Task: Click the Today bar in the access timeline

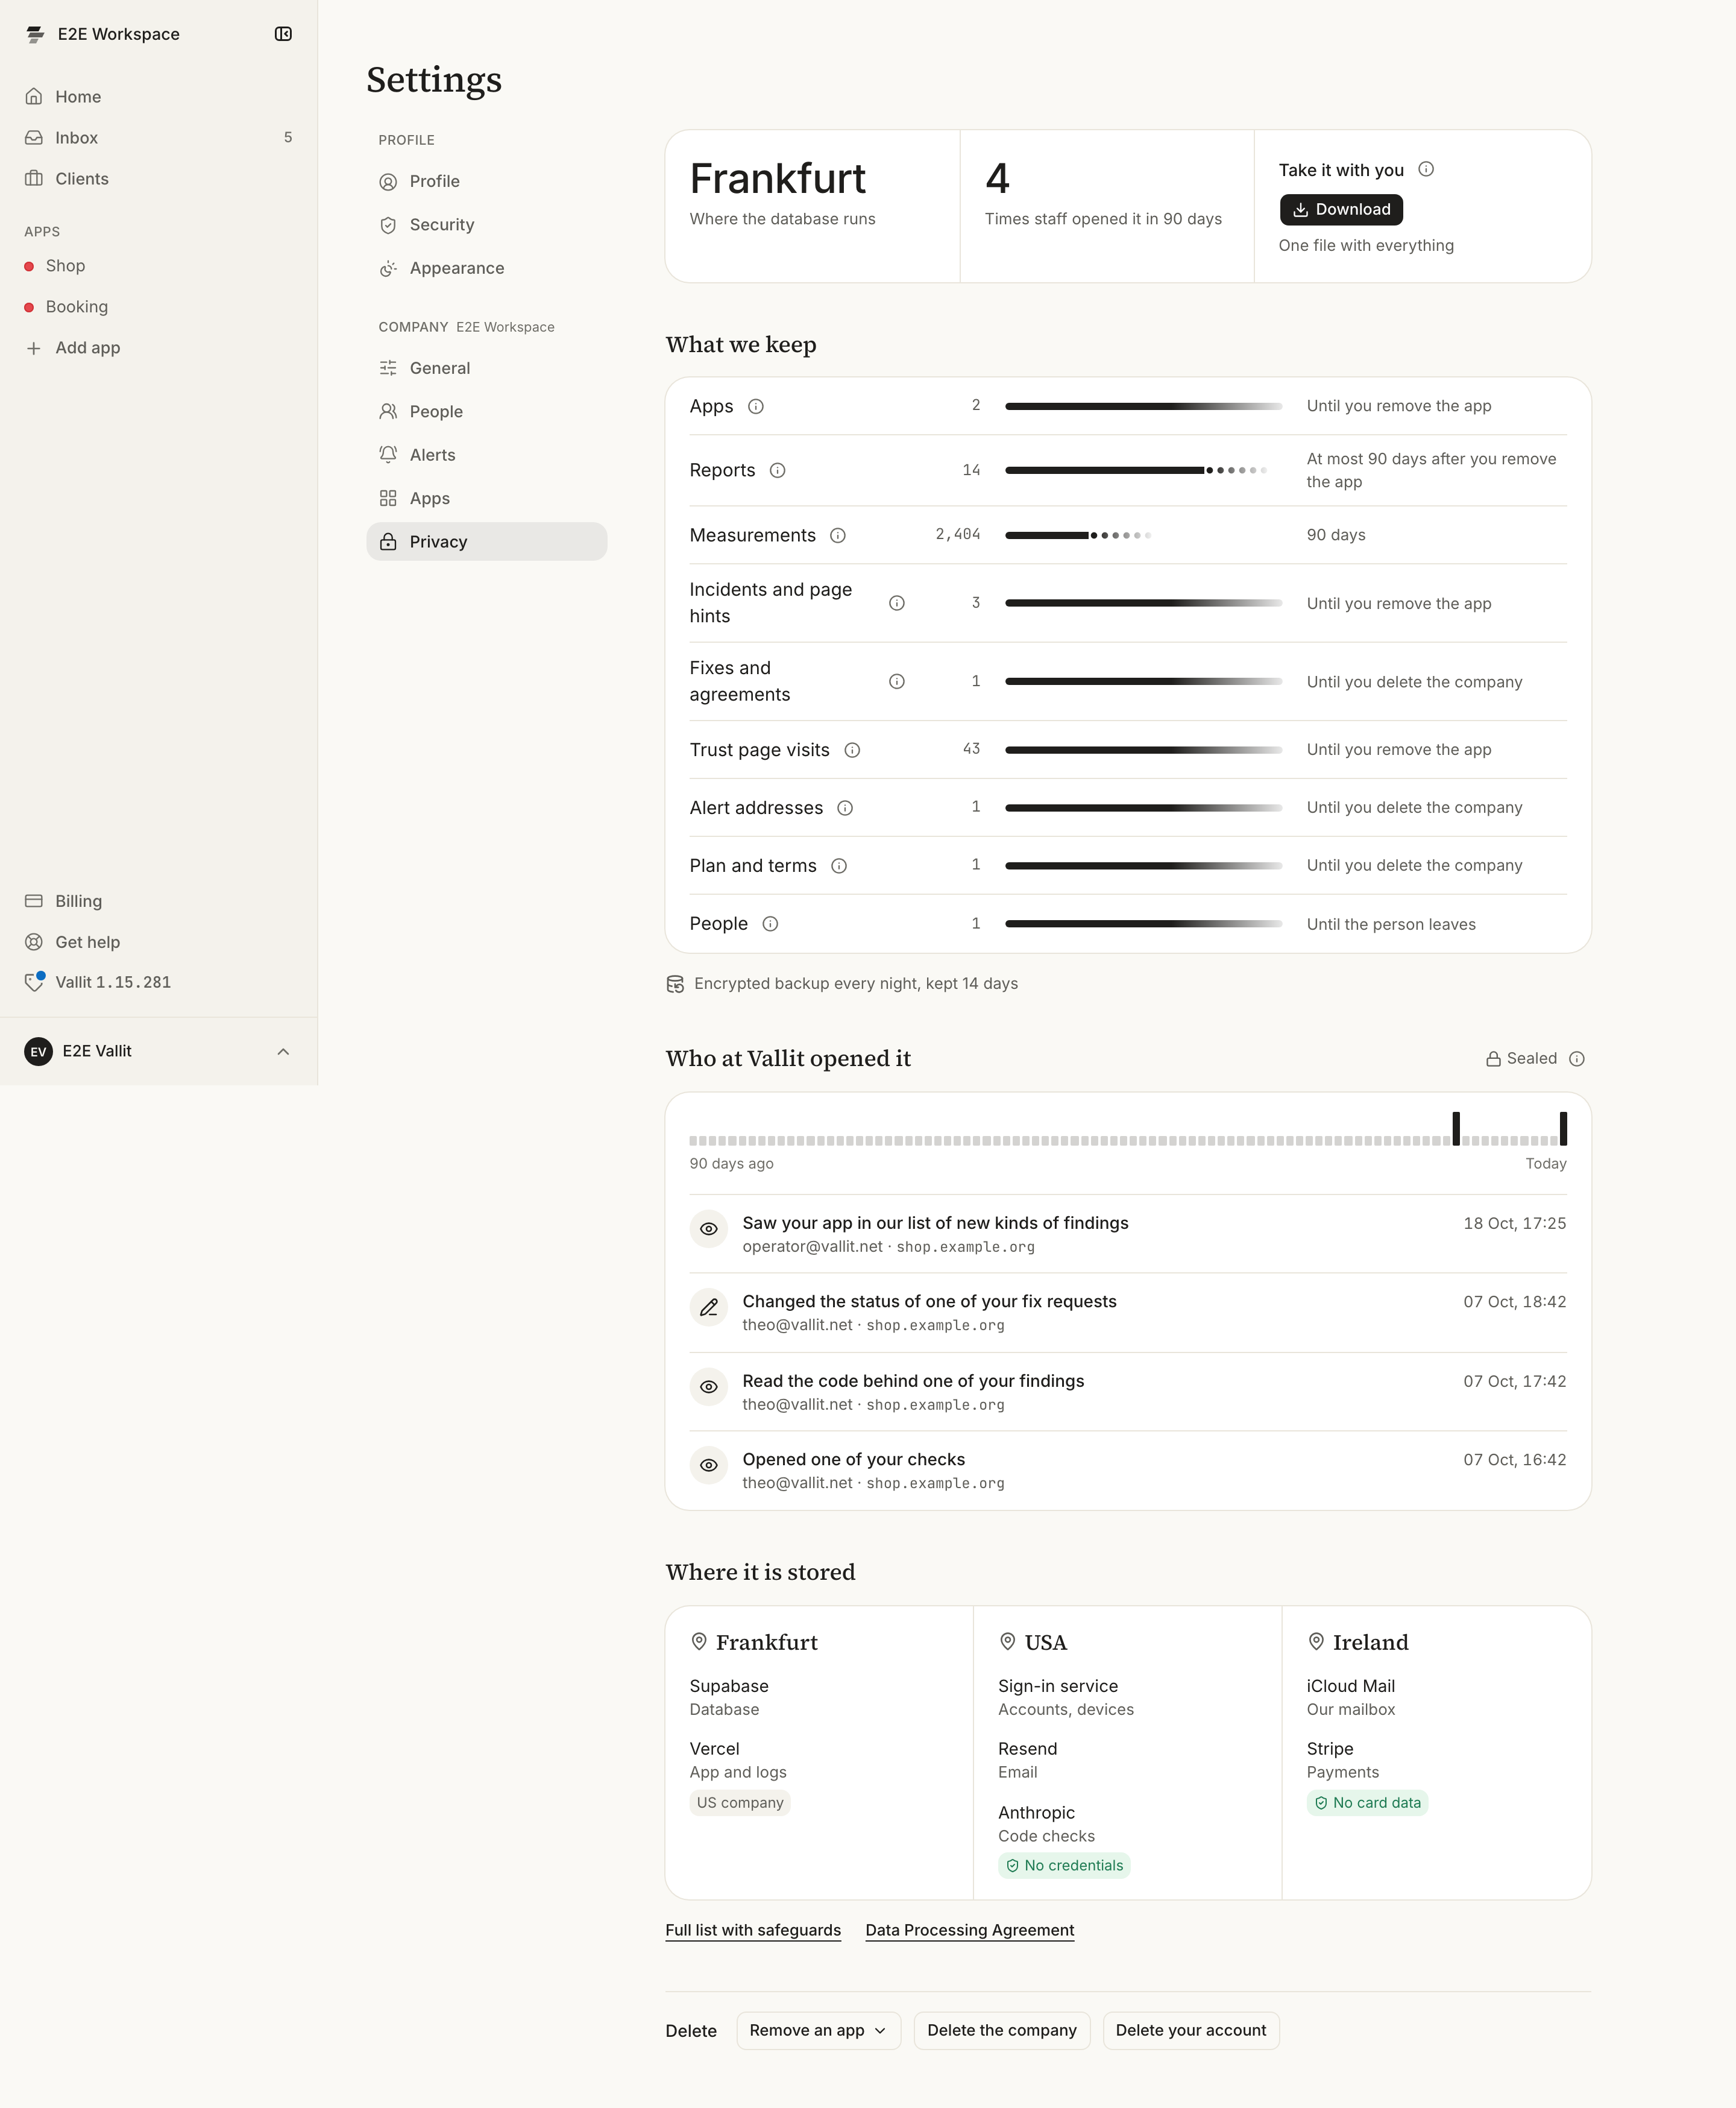Action: pos(1563,1129)
